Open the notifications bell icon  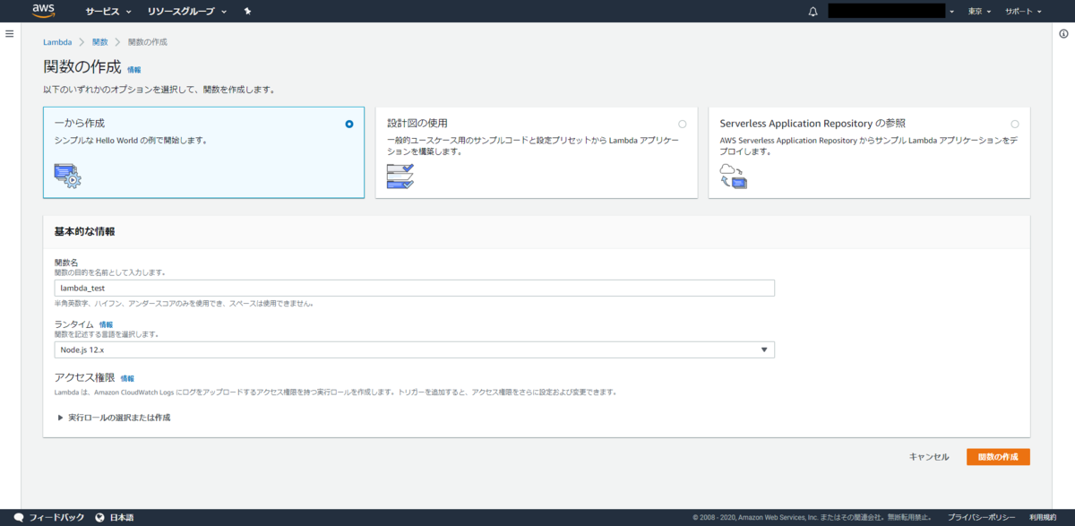click(813, 12)
